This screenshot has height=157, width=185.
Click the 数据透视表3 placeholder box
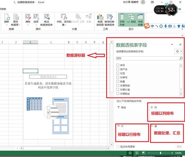tap(48, 77)
